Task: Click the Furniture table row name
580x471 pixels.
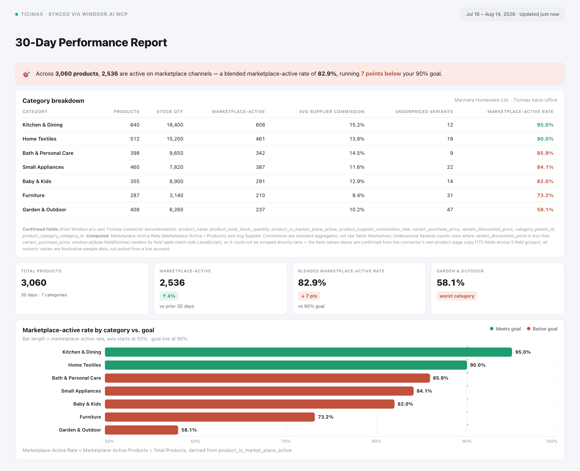Action: [34, 195]
